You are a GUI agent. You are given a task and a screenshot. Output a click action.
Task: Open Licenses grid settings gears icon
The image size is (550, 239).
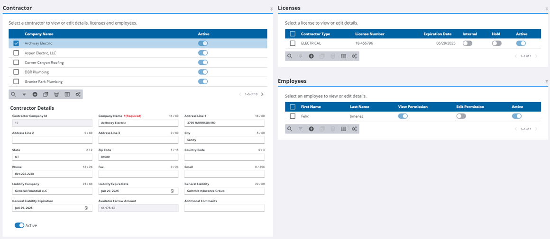[x=354, y=56]
